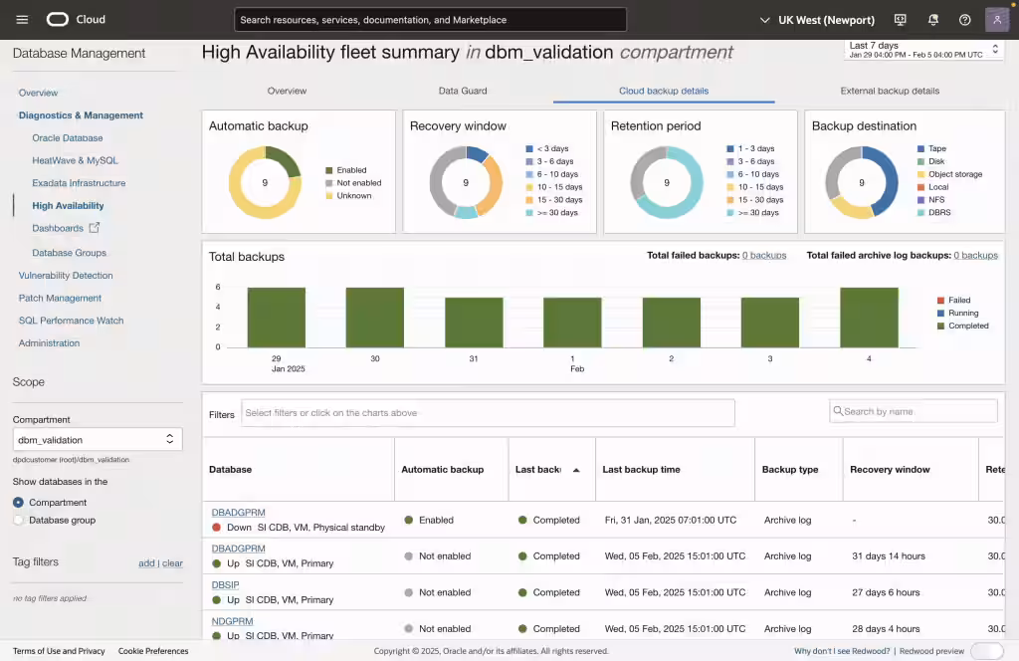
Task: Click the failed backups 0 backups link
Action: 764,255
